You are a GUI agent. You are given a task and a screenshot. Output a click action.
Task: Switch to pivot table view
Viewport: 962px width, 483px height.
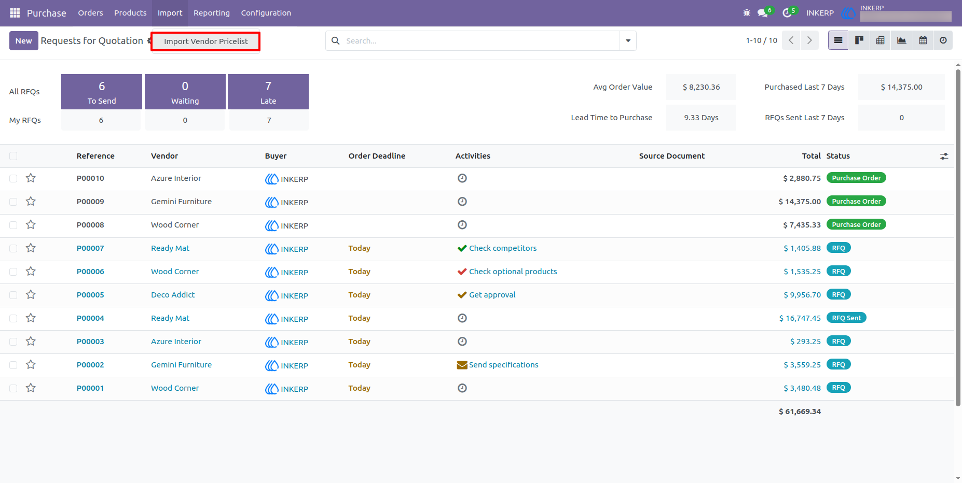pos(881,40)
